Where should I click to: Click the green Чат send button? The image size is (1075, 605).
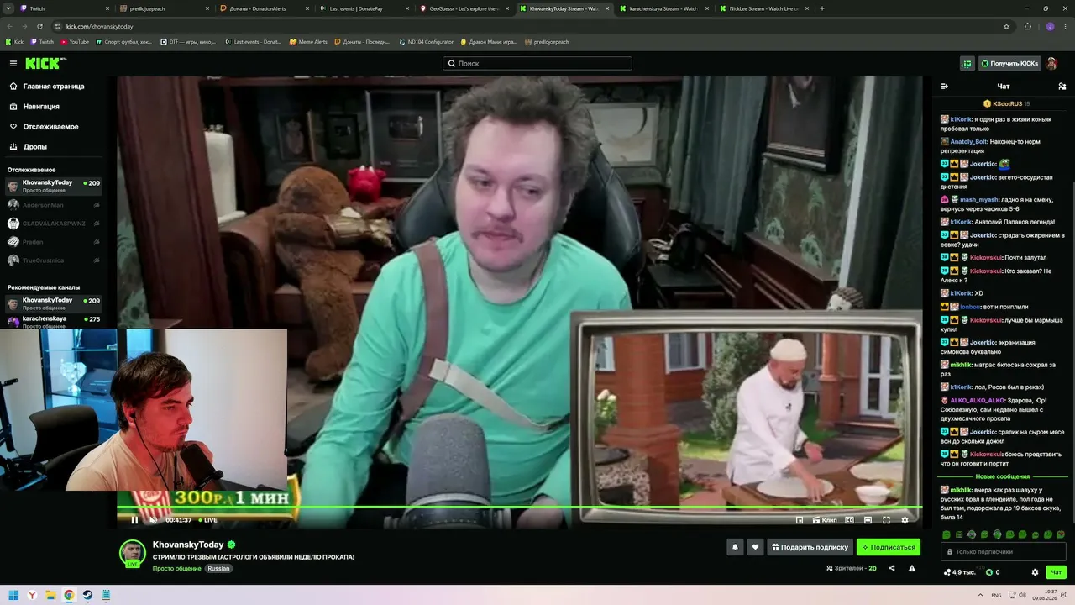[x=1056, y=572]
